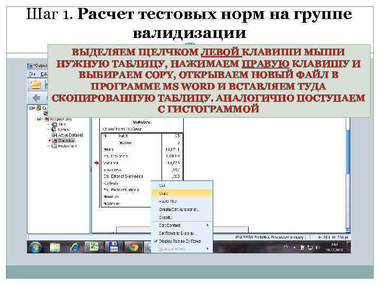The width and height of the screenshot is (380, 285).
Task: Choose Cut in the context menu
Action: [x=182, y=185]
